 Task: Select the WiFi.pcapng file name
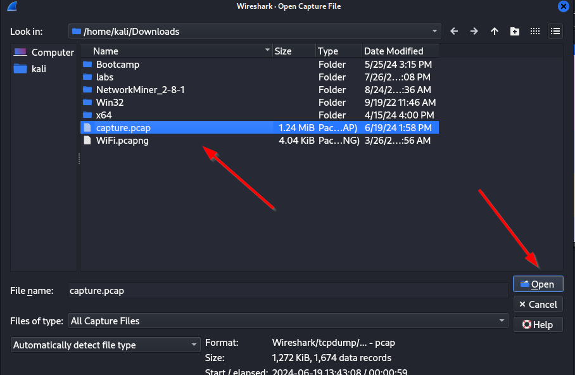pyautogui.click(x=122, y=141)
